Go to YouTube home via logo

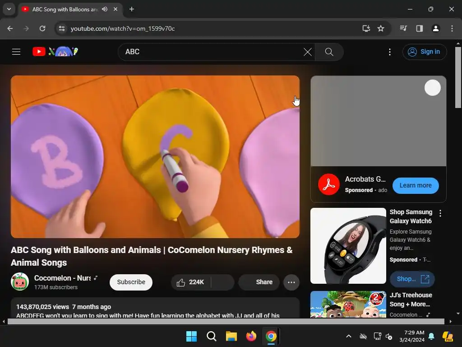55,52
